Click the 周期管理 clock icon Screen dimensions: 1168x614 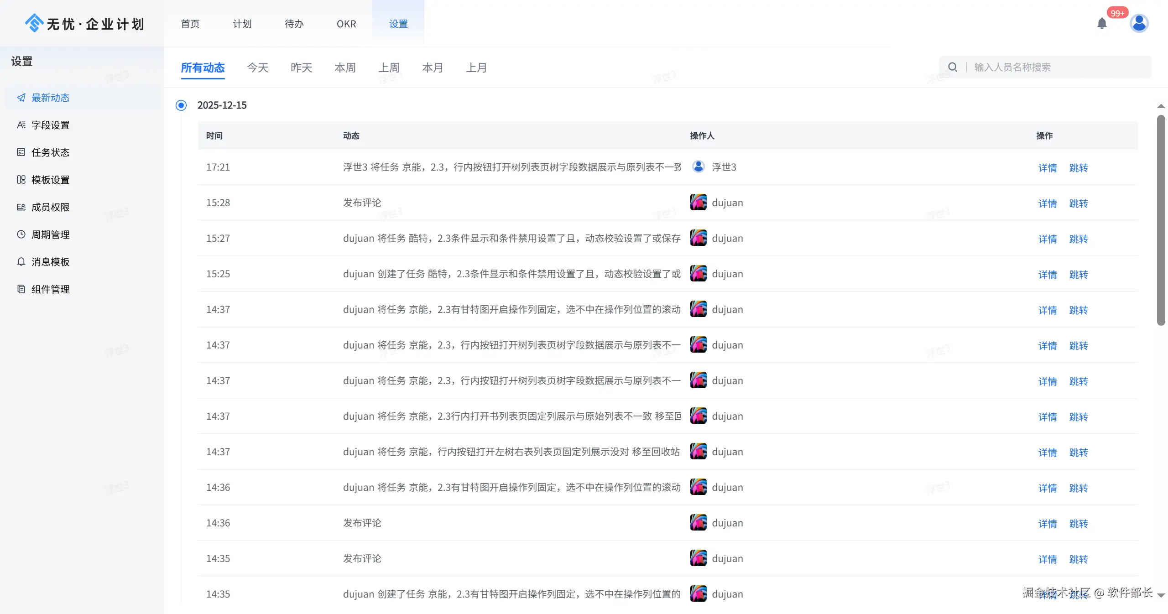(x=21, y=234)
